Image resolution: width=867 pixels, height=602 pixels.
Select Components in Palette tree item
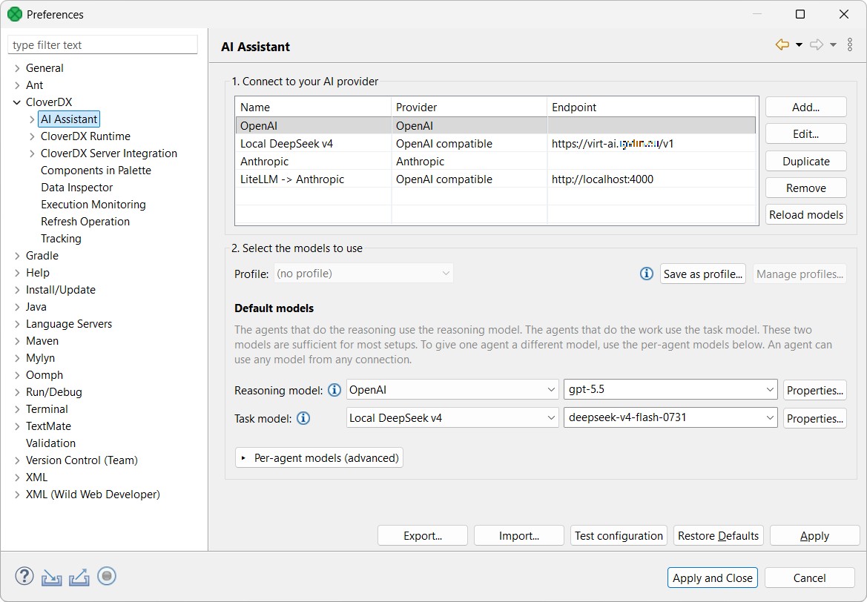point(96,171)
